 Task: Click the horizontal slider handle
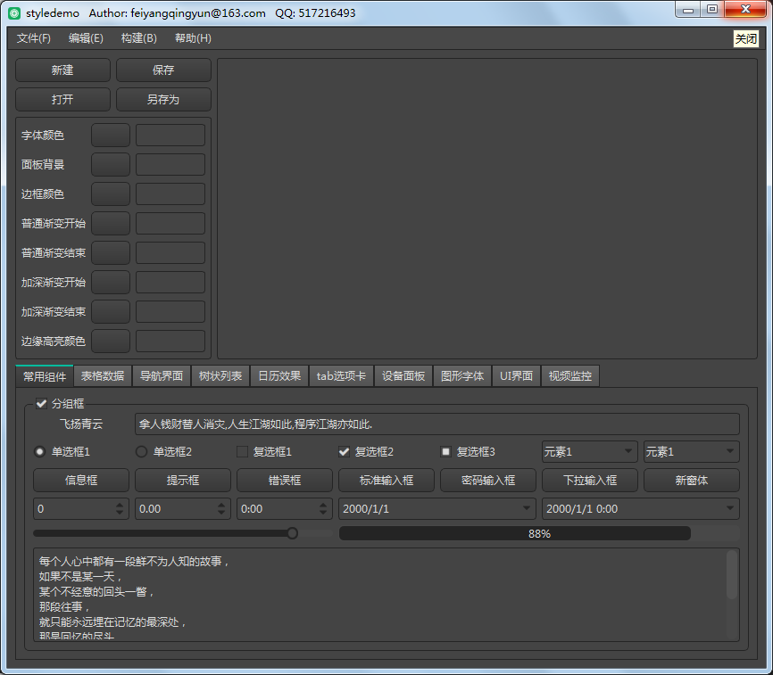[x=292, y=533]
